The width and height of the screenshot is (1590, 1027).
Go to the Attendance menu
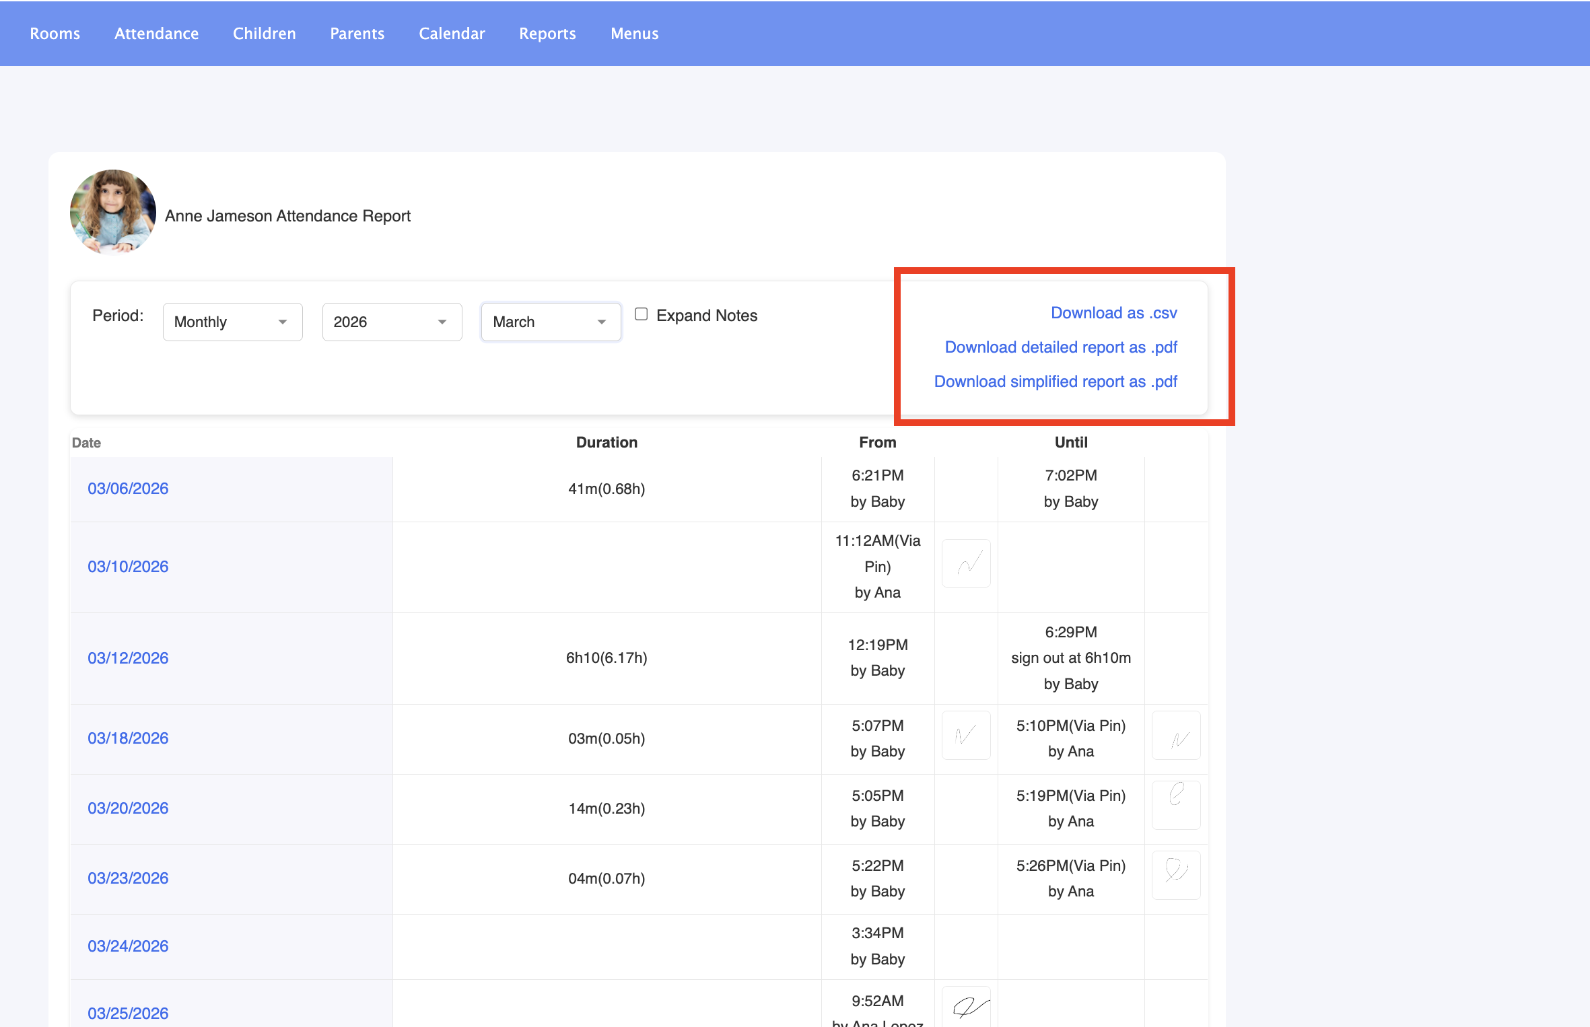(156, 34)
